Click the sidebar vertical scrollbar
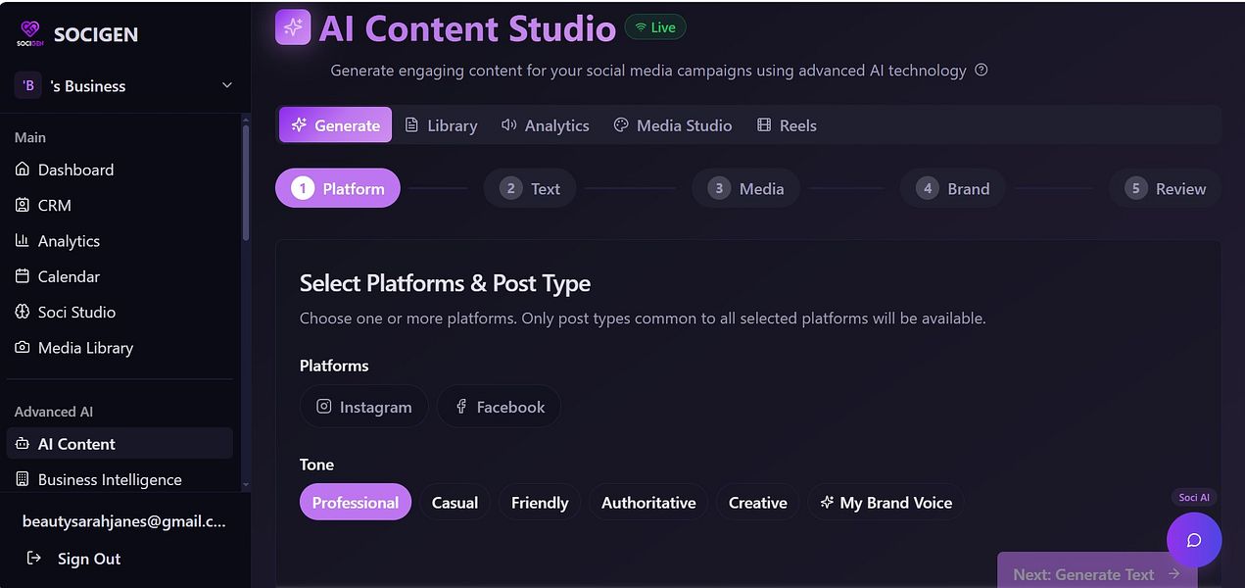The width and height of the screenshot is (1245, 588). coord(246,181)
